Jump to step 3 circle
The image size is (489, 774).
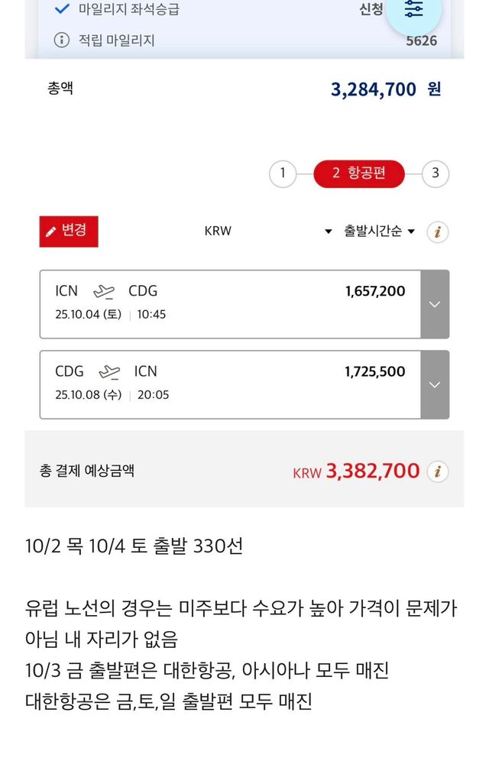(436, 173)
